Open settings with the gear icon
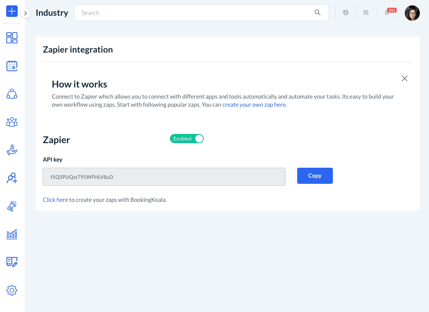The width and height of the screenshot is (429, 312). coord(12,290)
